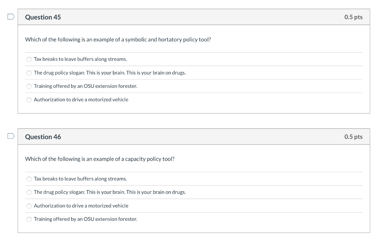Select 'Authorization to drive' in Question 46

click(29, 206)
